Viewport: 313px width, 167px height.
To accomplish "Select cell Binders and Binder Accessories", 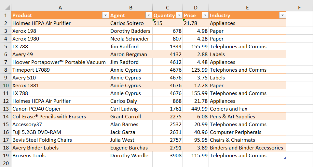I will (x=247, y=148).
